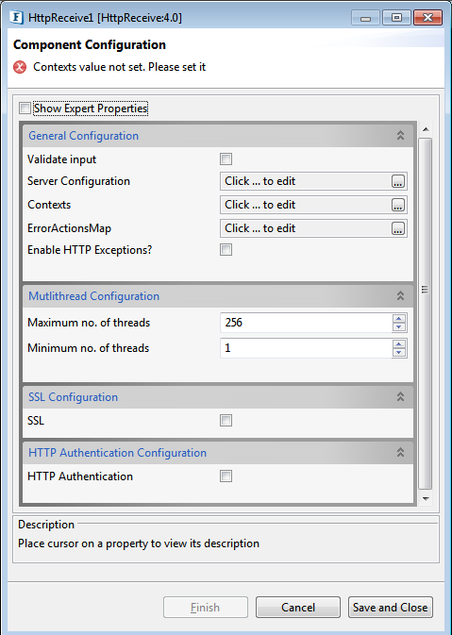The width and height of the screenshot is (452, 635).
Task: Click the properties panel scrollbar down arrow
Action: (426, 499)
